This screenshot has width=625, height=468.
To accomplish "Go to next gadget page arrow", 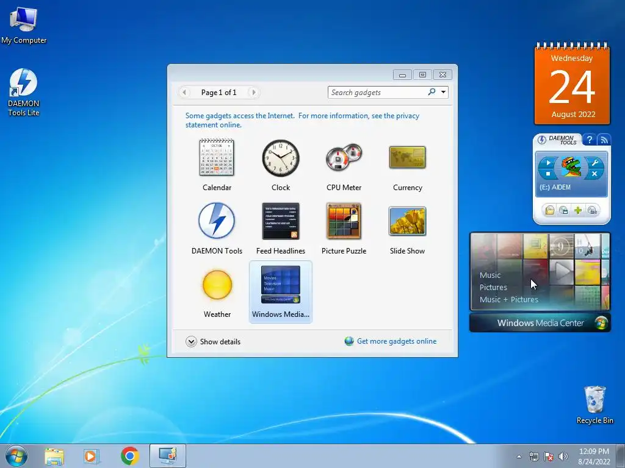I will [x=253, y=93].
